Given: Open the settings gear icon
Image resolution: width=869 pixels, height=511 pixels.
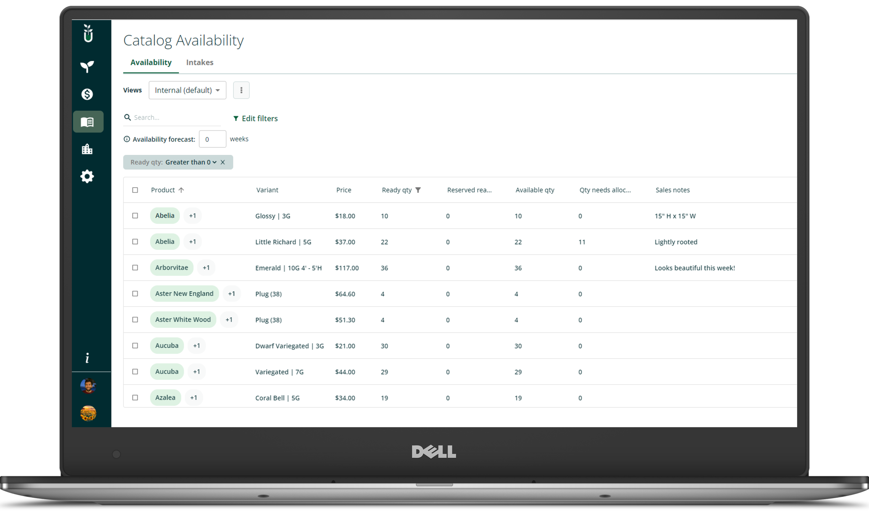Looking at the screenshot, I should click(x=87, y=176).
